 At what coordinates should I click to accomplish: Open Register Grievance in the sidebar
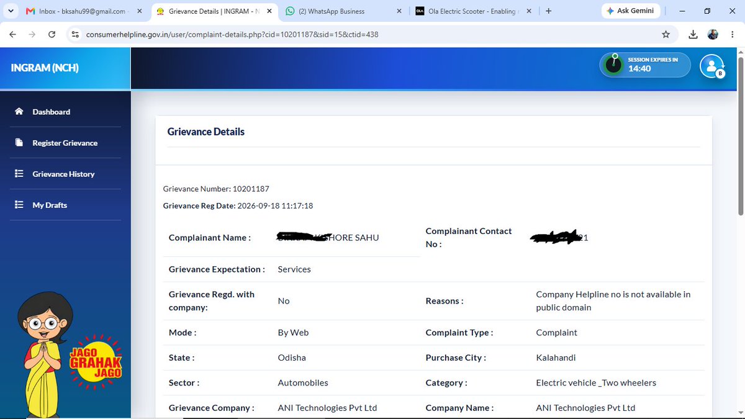[65, 143]
